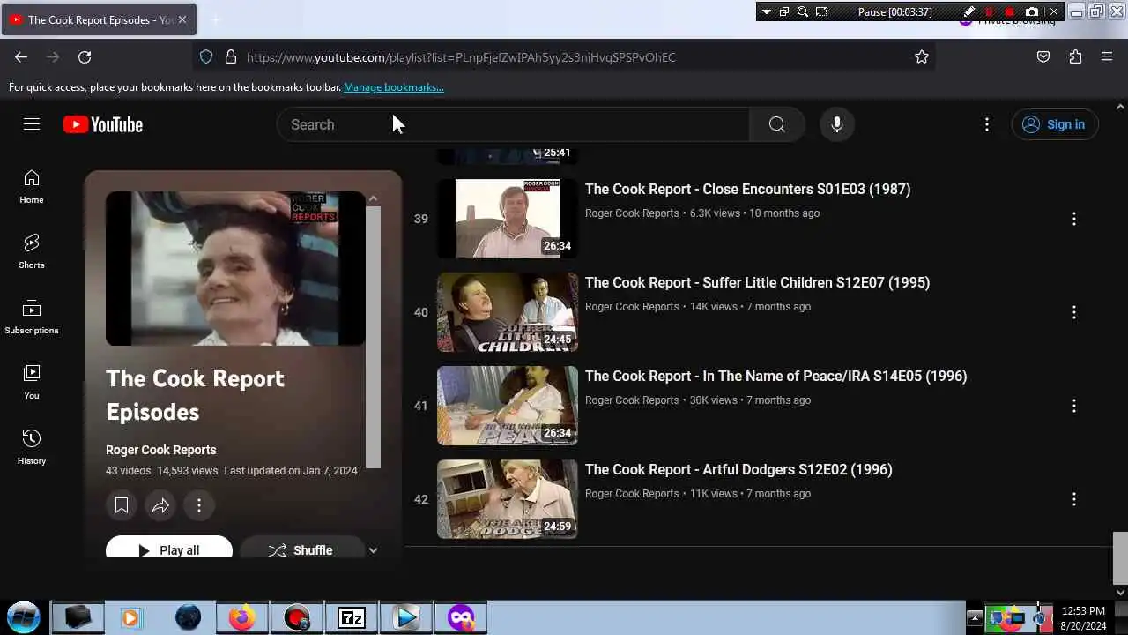Open action menu for In The Name of Peace
Image resolution: width=1128 pixels, height=635 pixels.
coord(1073,406)
